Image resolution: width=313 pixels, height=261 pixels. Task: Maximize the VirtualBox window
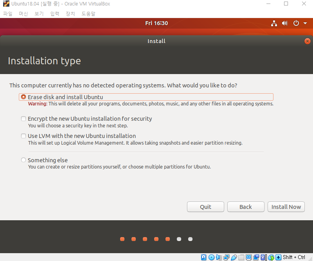[x=286, y=4]
